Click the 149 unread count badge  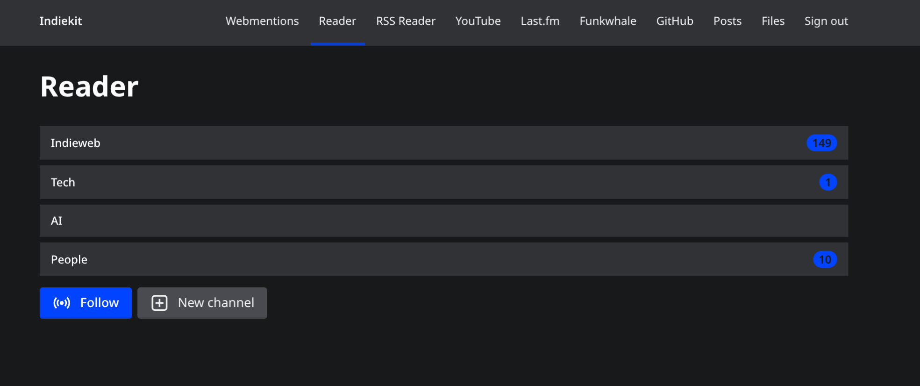pyautogui.click(x=821, y=143)
